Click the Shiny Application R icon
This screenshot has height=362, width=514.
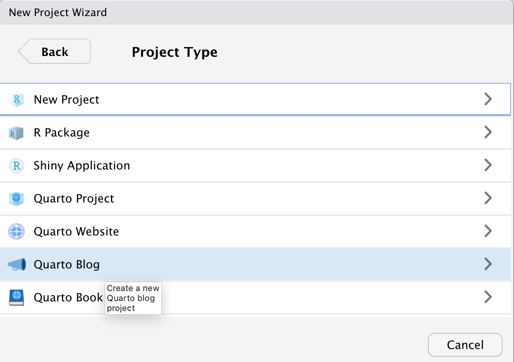point(17,166)
